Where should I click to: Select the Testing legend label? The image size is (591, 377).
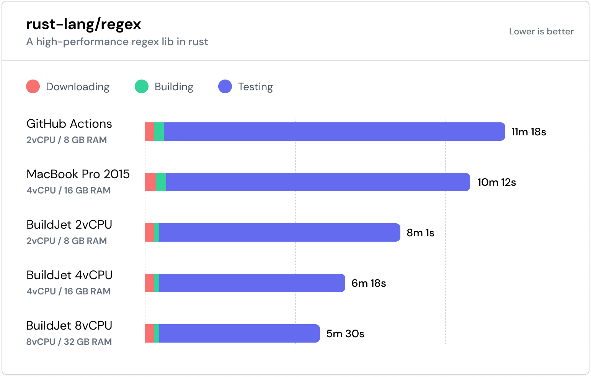(255, 87)
